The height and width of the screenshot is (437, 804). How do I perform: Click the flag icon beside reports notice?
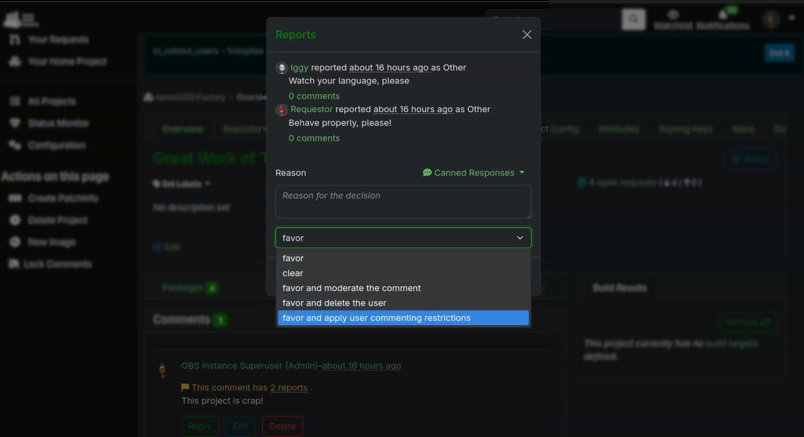(185, 387)
